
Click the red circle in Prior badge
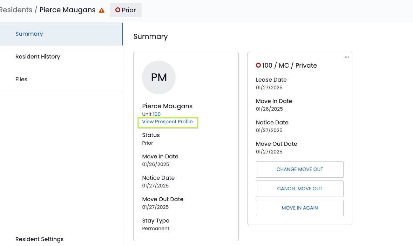pyautogui.click(x=118, y=10)
